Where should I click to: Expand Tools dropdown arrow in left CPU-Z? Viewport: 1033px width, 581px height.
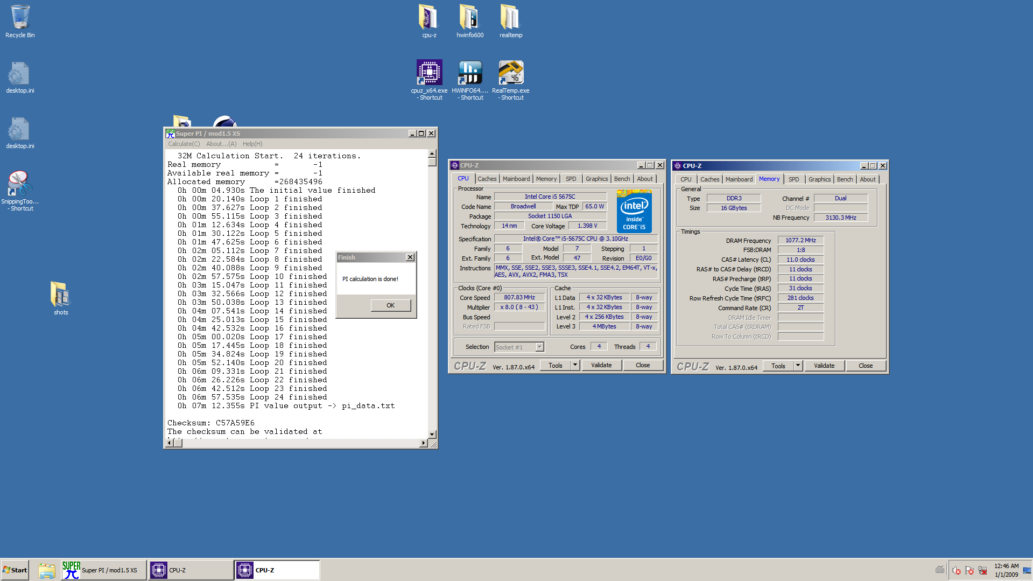[575, 365]
